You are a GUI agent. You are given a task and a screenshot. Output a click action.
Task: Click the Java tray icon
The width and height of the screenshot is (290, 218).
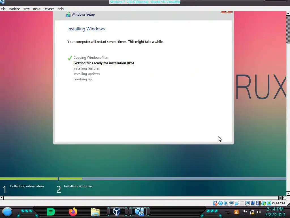236,212
